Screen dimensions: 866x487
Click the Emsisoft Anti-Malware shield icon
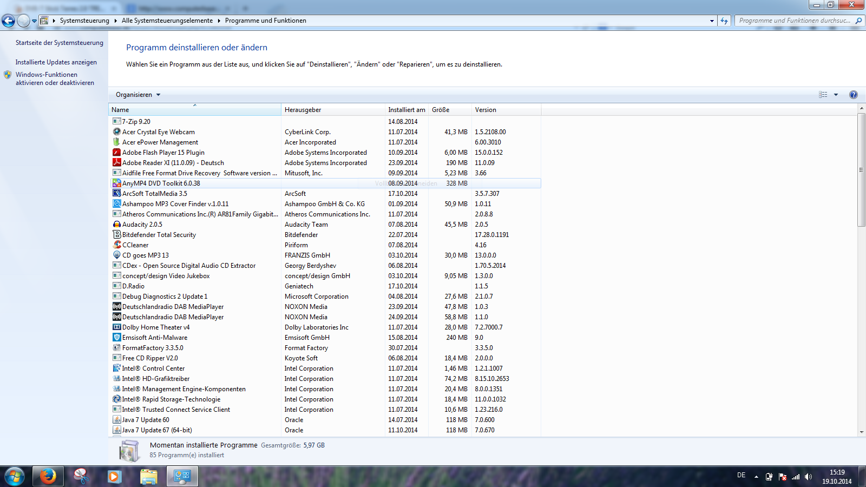coord(116,338)
